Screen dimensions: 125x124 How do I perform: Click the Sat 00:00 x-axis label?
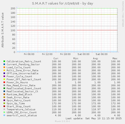coord(84,54)
